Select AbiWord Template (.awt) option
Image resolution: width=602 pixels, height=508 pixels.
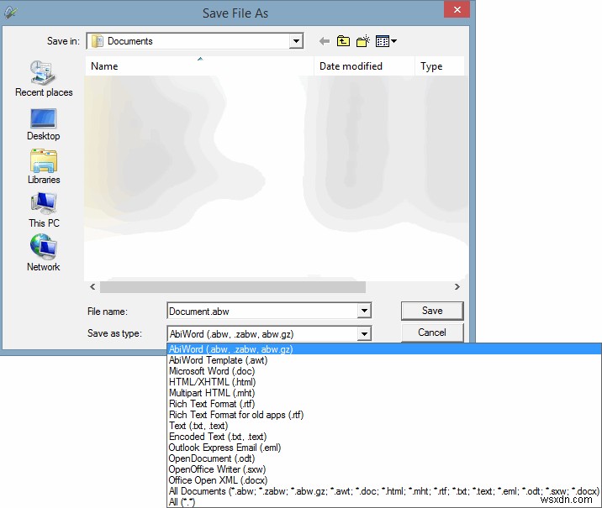384,360
